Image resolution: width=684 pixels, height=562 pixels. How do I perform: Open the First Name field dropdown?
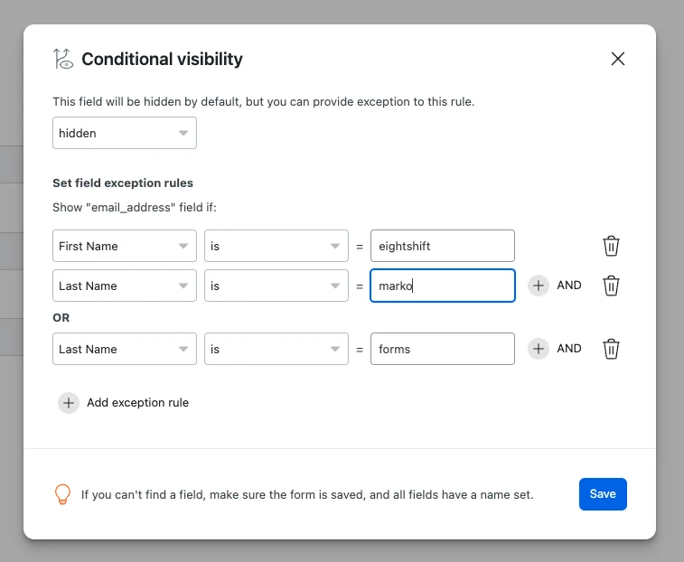click(x=125, y=246)
